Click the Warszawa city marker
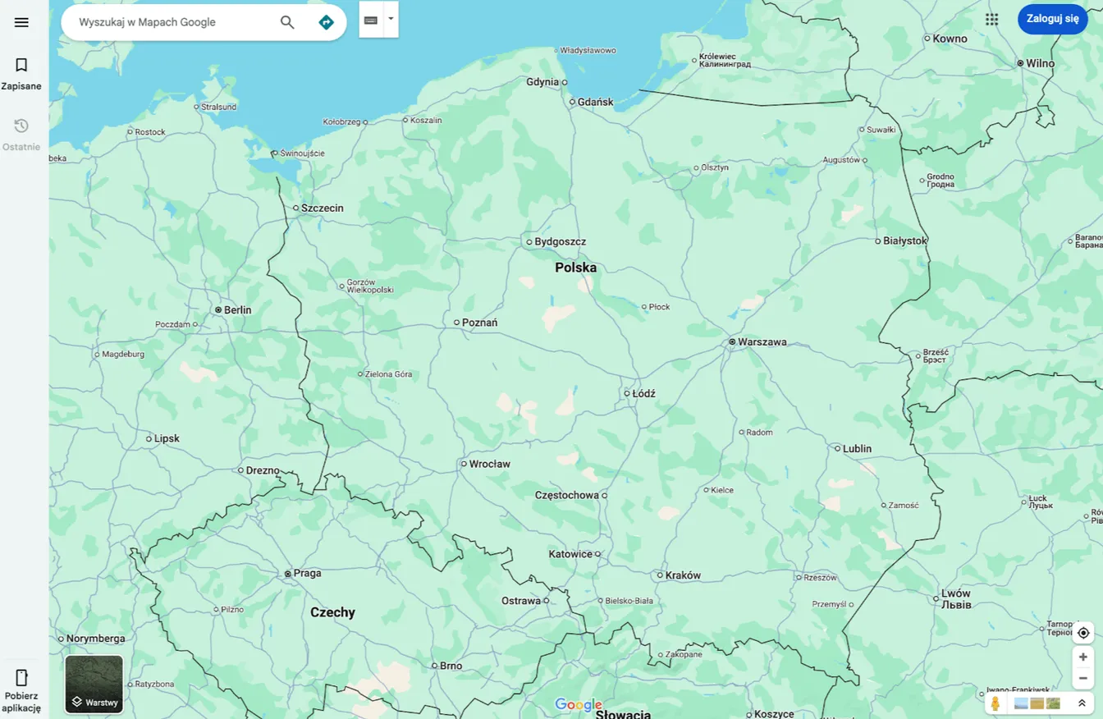Viewport: 1103px width, 719px height. click(x=732, y=341)
